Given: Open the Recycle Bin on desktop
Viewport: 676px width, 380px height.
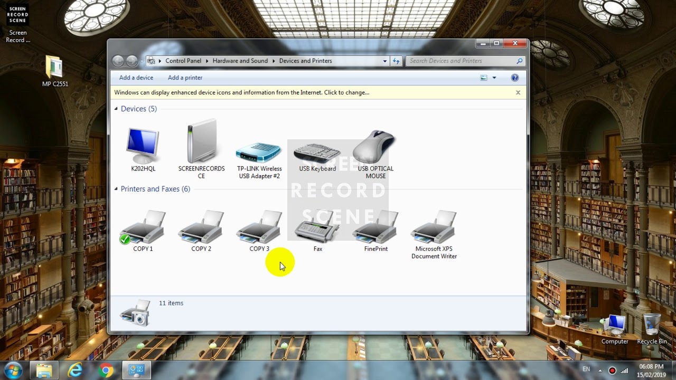Looking at the screenshot, I should [652, 329].
